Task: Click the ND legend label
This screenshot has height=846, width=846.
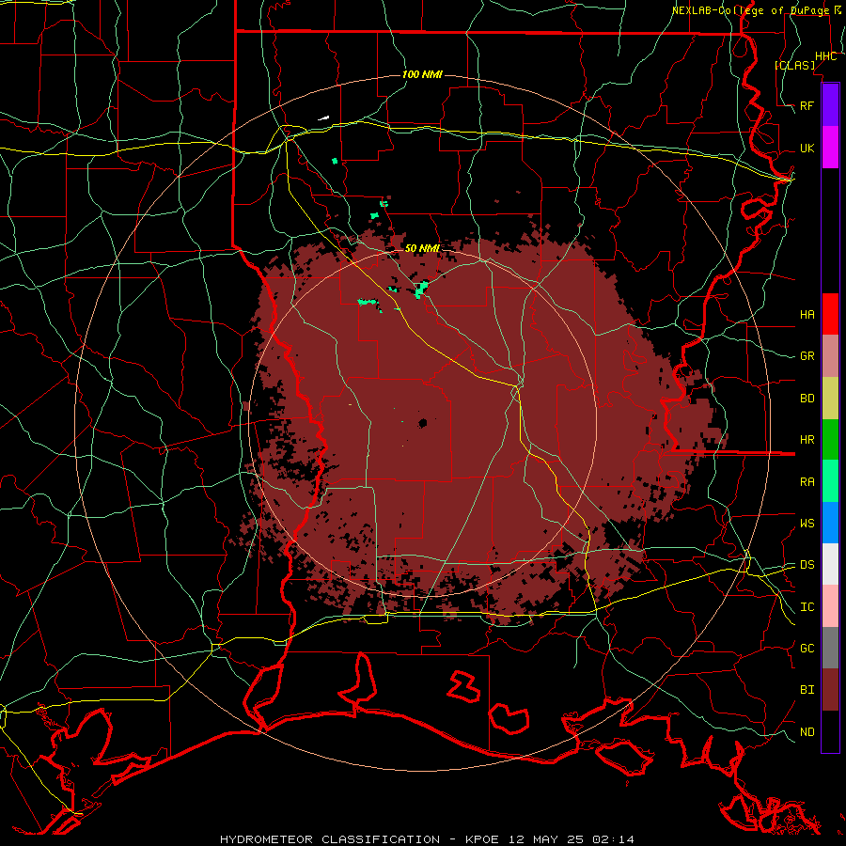Action: click(x=807, y=731)
